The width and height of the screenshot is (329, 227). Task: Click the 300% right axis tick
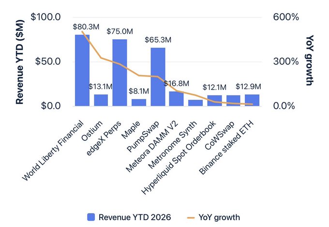pos(286,61)
